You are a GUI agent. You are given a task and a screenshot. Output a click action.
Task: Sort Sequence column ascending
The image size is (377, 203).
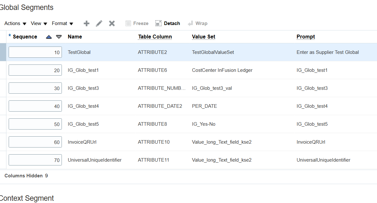click(x=49, y=37)
